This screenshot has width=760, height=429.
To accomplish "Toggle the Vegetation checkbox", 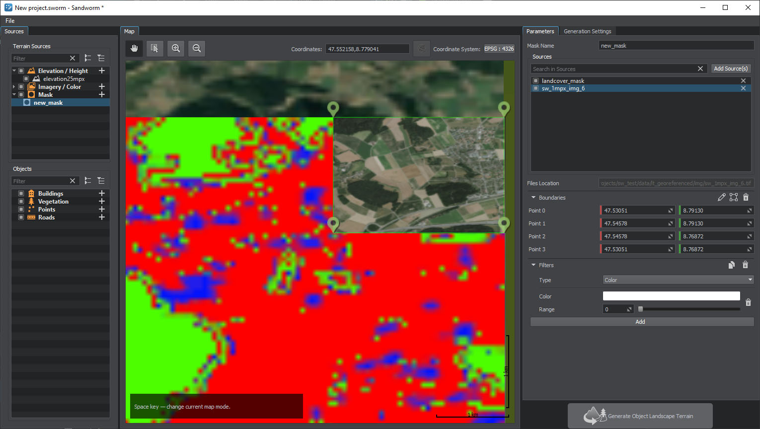I will point(21,202).
